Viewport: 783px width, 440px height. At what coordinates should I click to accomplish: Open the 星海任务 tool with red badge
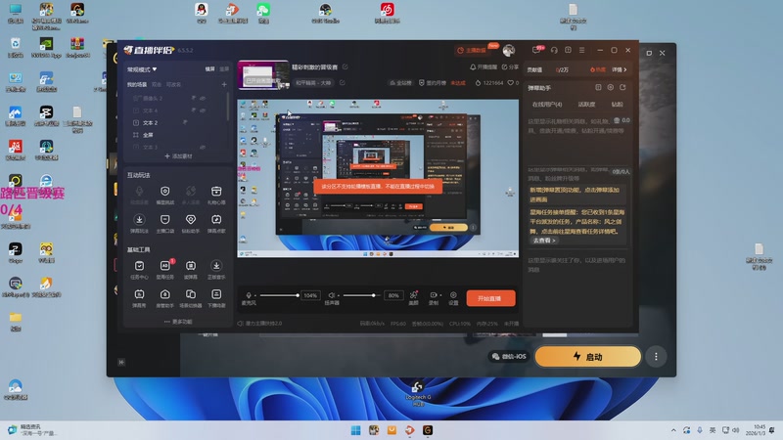point(165,270)
